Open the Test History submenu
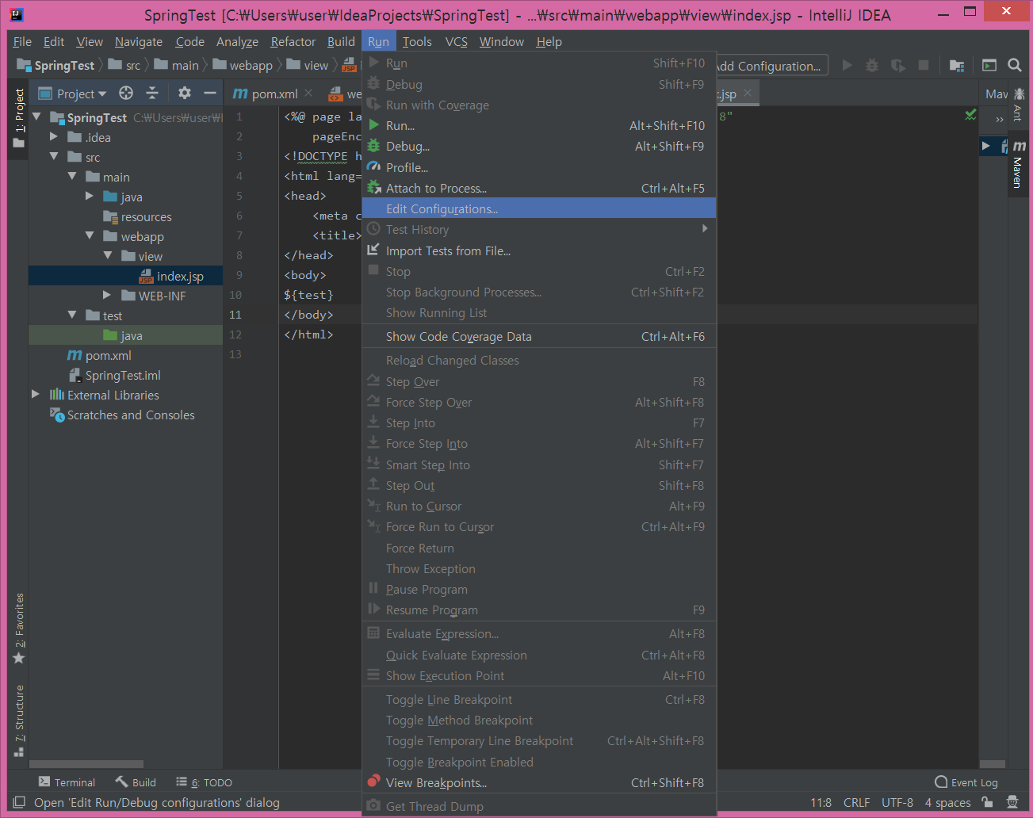Viewport: 1033px width, 818px height. (x=539, y=229)
